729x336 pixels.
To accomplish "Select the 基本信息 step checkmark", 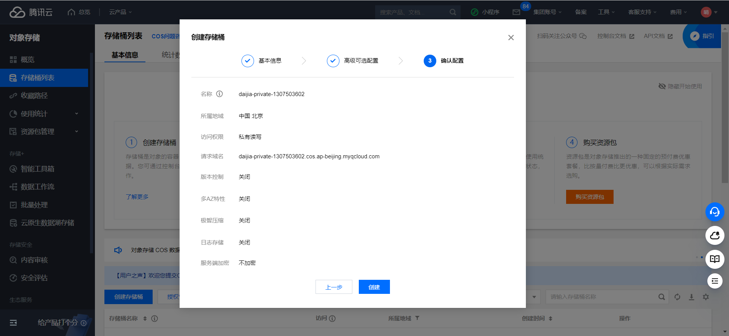I will click(x=248, y=61).
